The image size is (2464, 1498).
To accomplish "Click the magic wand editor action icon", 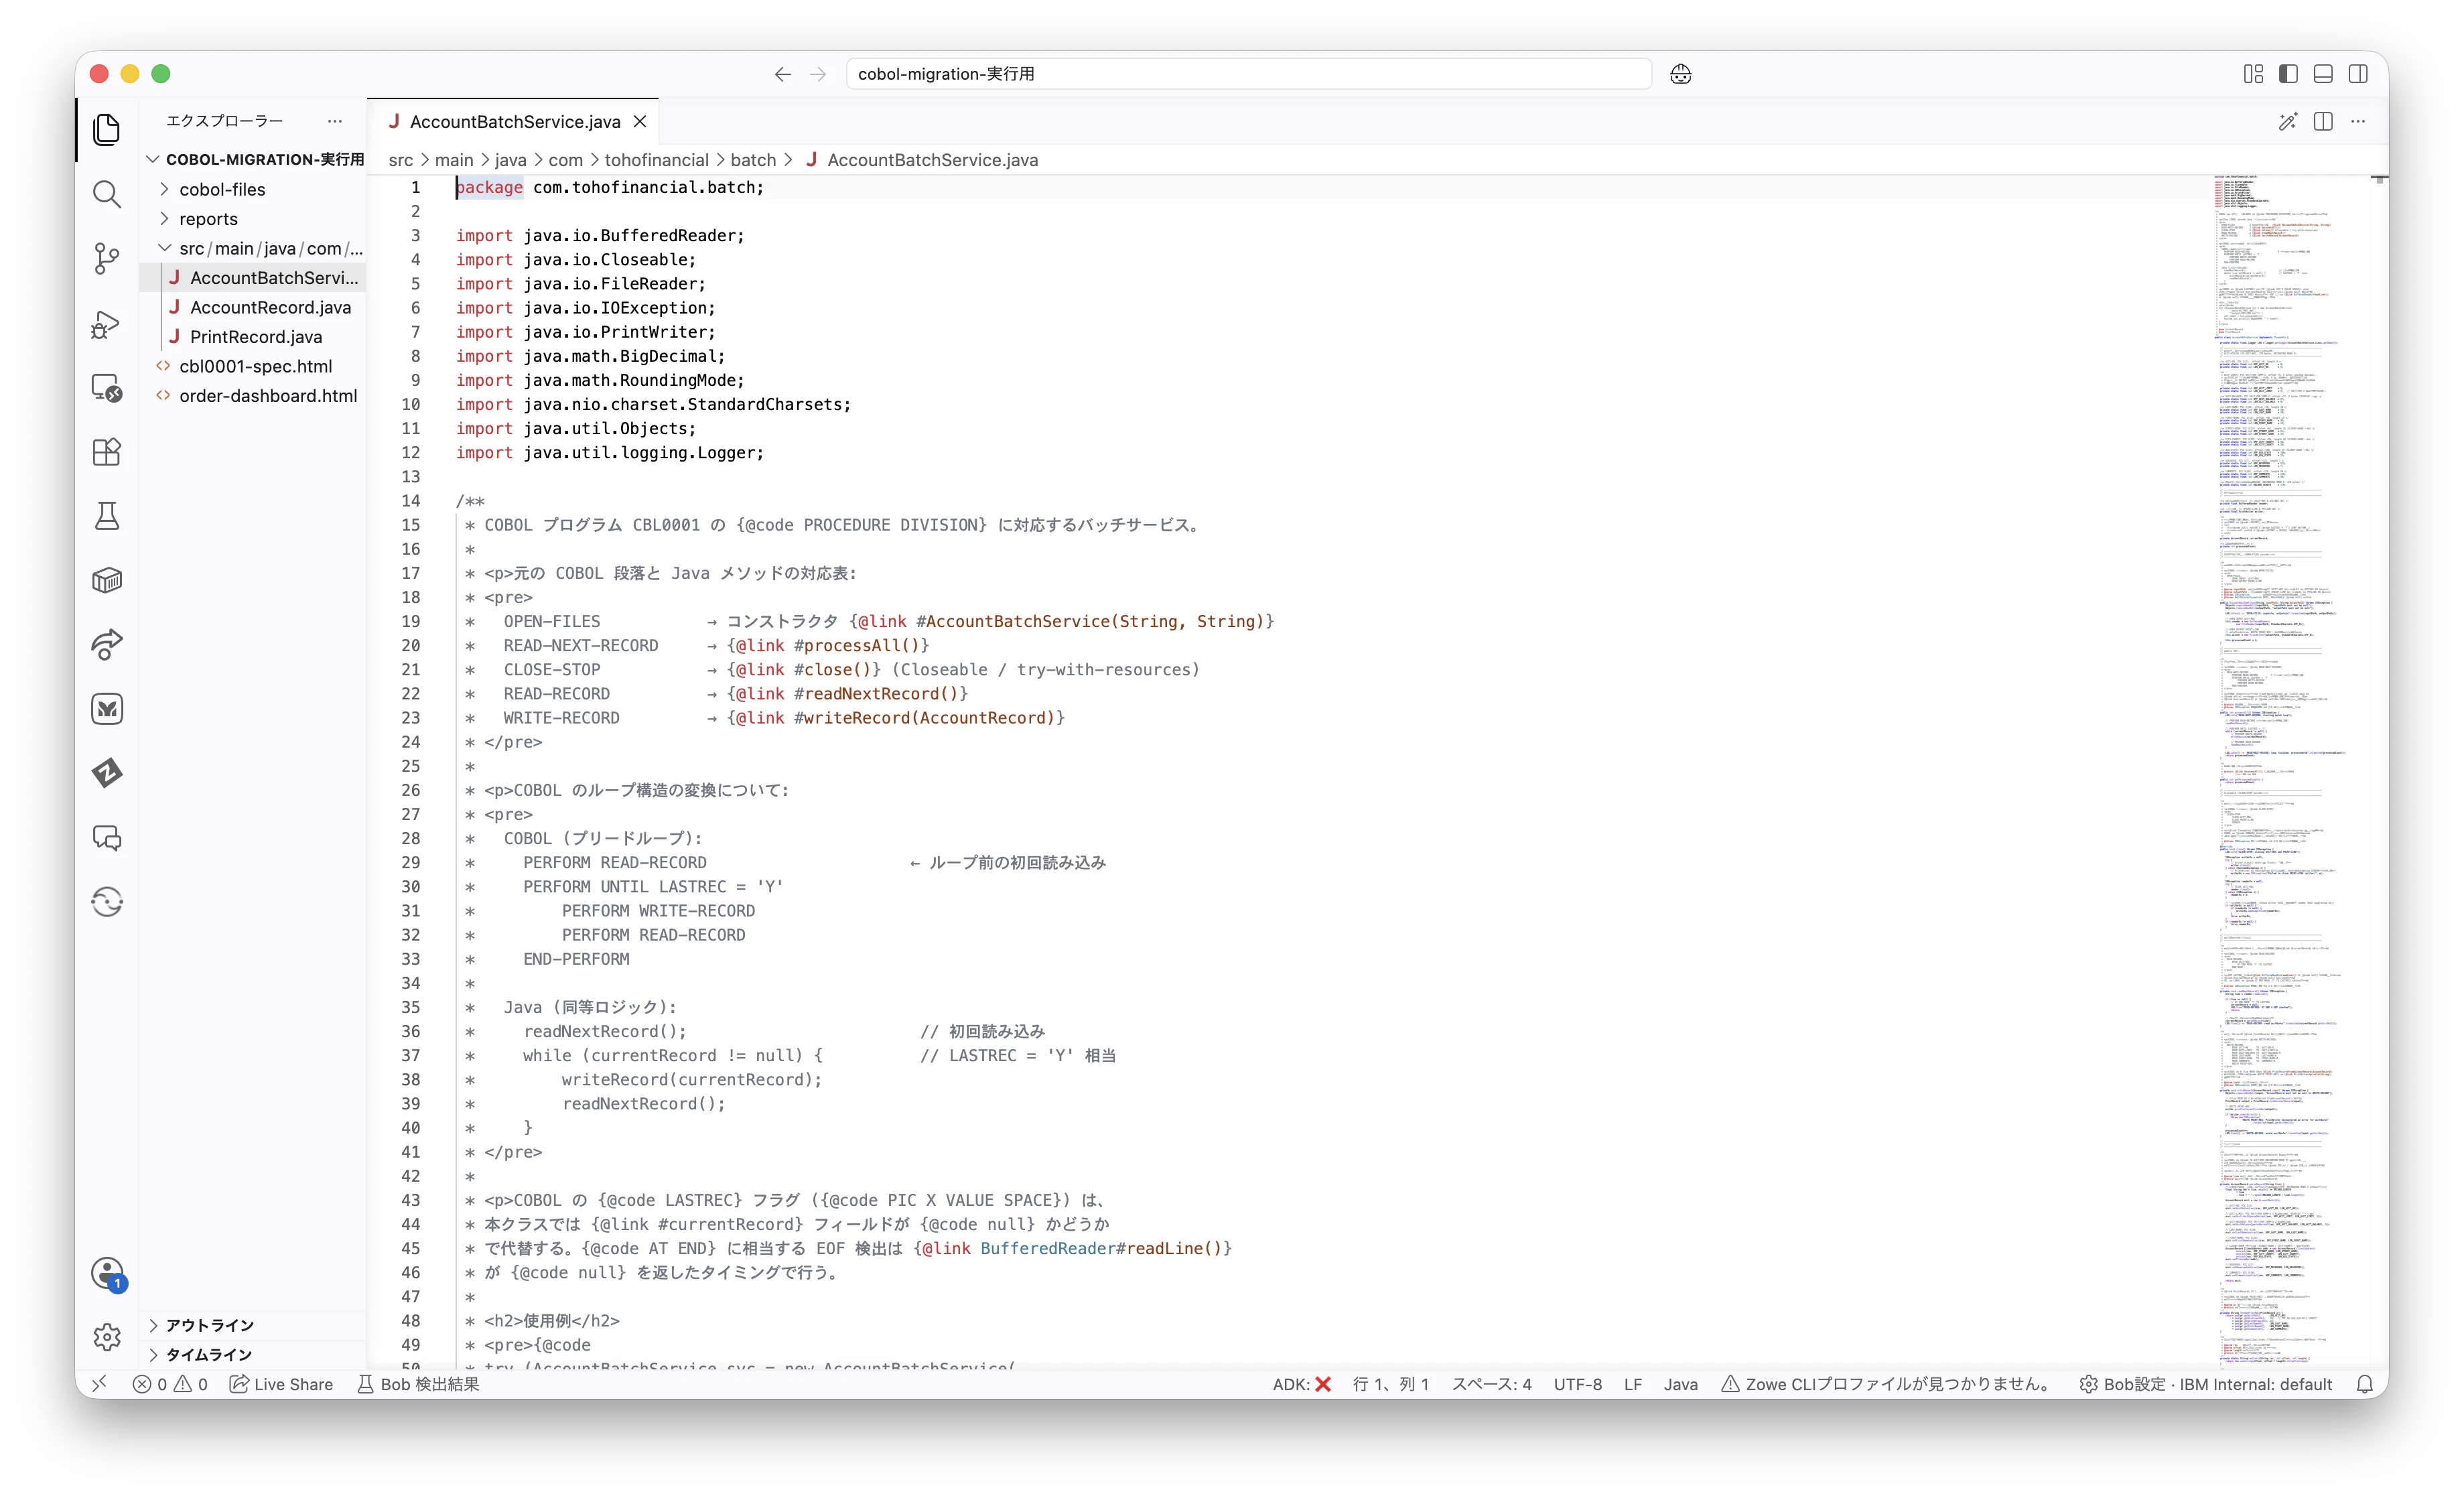I will coord(2288,122).
